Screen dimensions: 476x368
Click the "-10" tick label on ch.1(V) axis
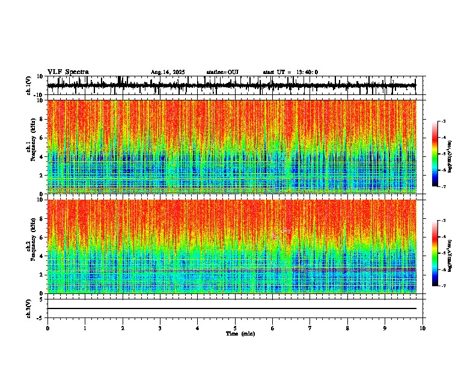coord(39,95)
